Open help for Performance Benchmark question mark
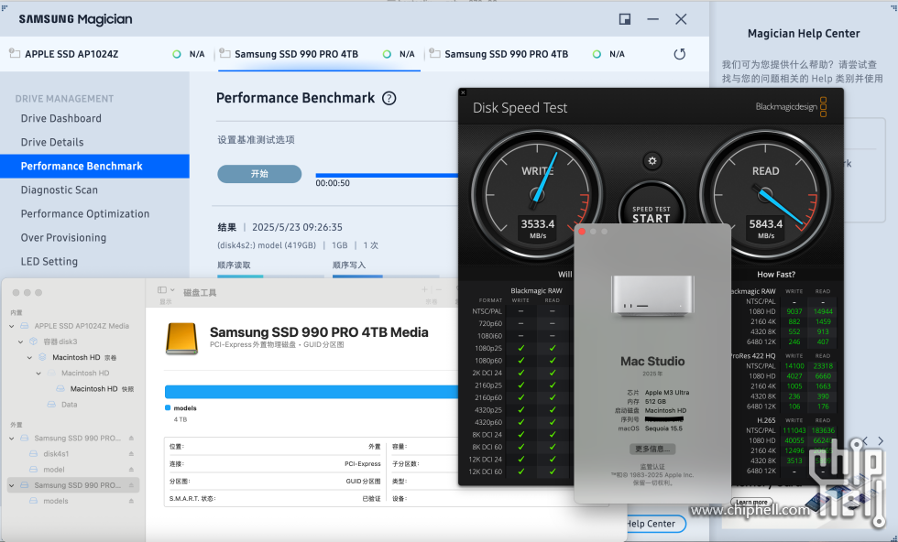 (389, 99)
